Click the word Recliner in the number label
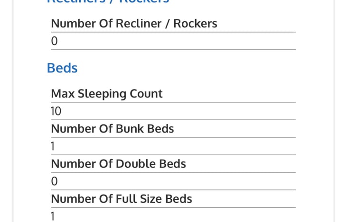This screenshot has height=222, width=347. [x=139, y=23]
